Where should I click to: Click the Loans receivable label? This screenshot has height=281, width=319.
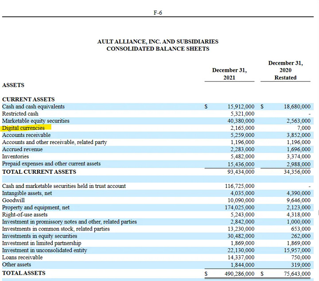click(x=23, y=258)
